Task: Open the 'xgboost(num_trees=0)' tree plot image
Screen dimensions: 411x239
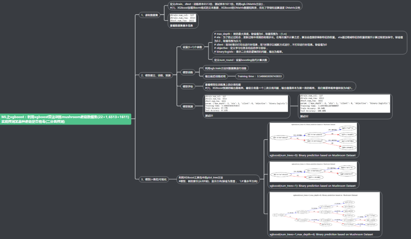Action: click(313, 137)
